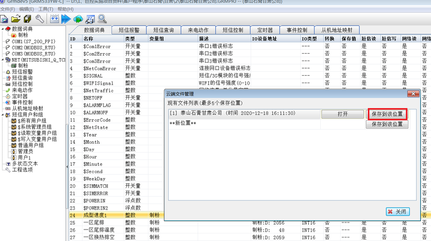Select 管理员 user in tree
This screenshot has height=241, width=431.
25,151
